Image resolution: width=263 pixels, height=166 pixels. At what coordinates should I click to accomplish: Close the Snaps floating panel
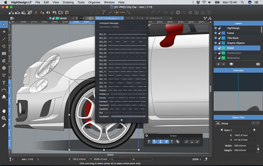click(146, 135)
